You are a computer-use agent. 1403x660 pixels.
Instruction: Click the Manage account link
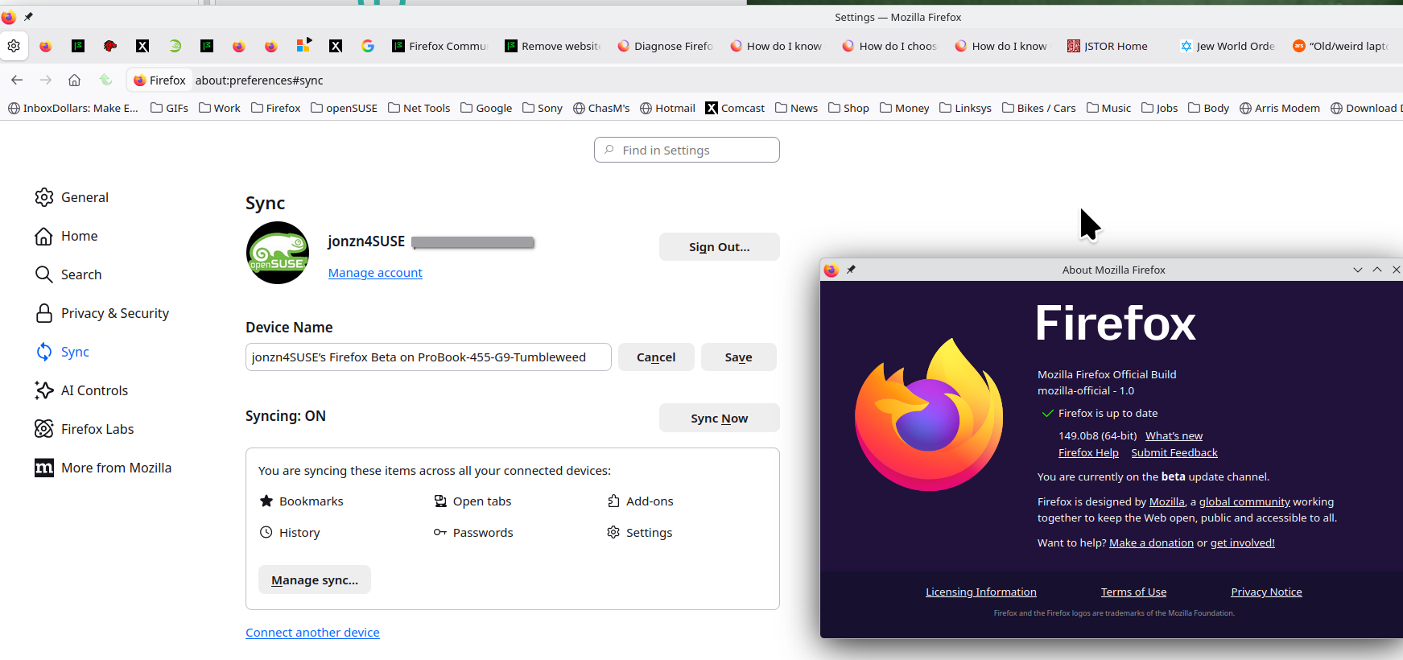tap(375, 273)
